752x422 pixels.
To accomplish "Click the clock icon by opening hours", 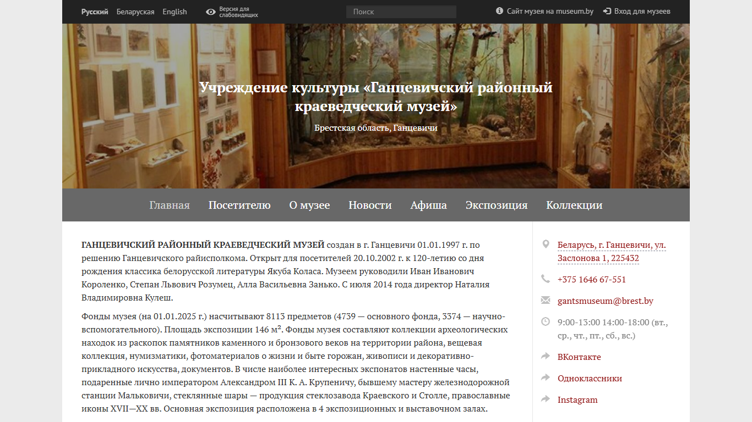I will tap(546, 321).
